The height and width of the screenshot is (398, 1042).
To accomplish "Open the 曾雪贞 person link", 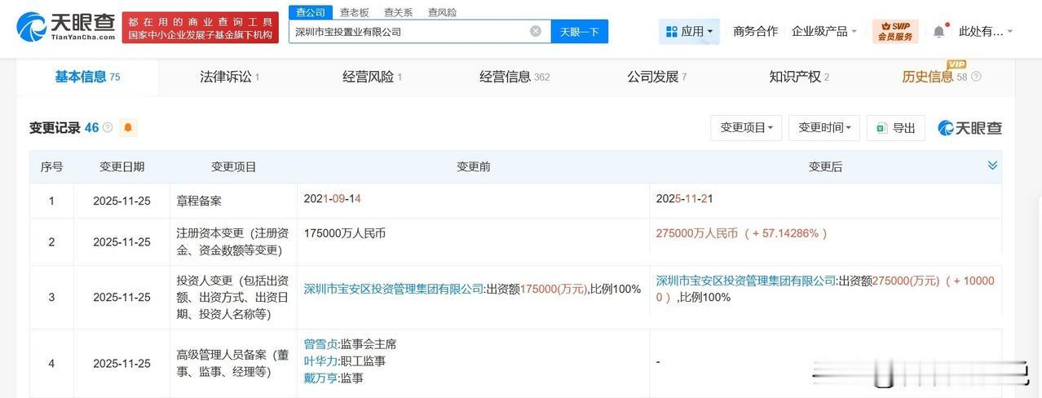I will point(320,344).
